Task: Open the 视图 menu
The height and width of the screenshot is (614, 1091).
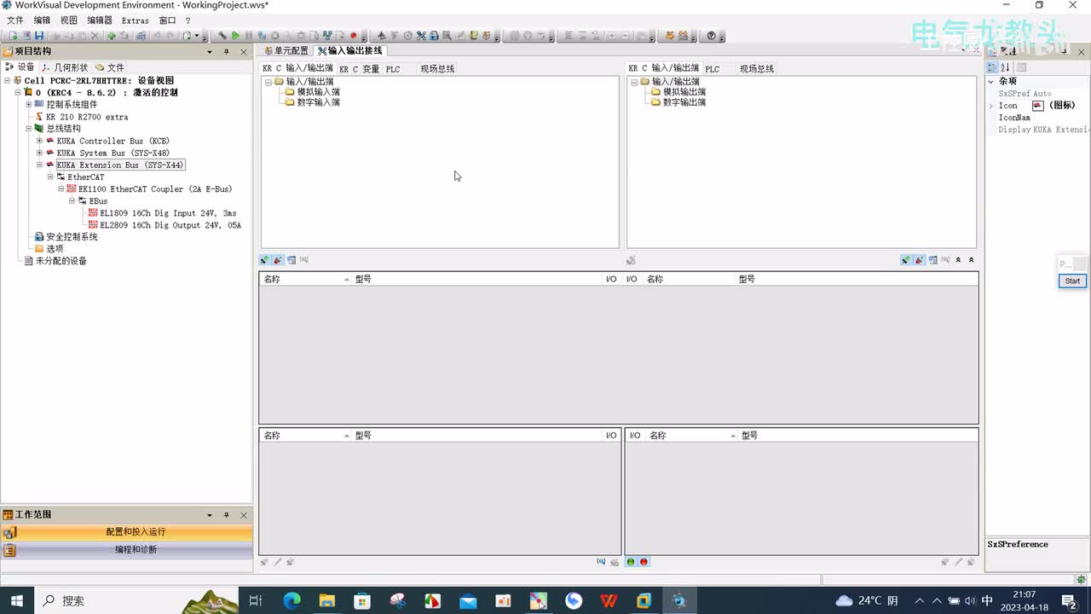Action: coord(69,20)
